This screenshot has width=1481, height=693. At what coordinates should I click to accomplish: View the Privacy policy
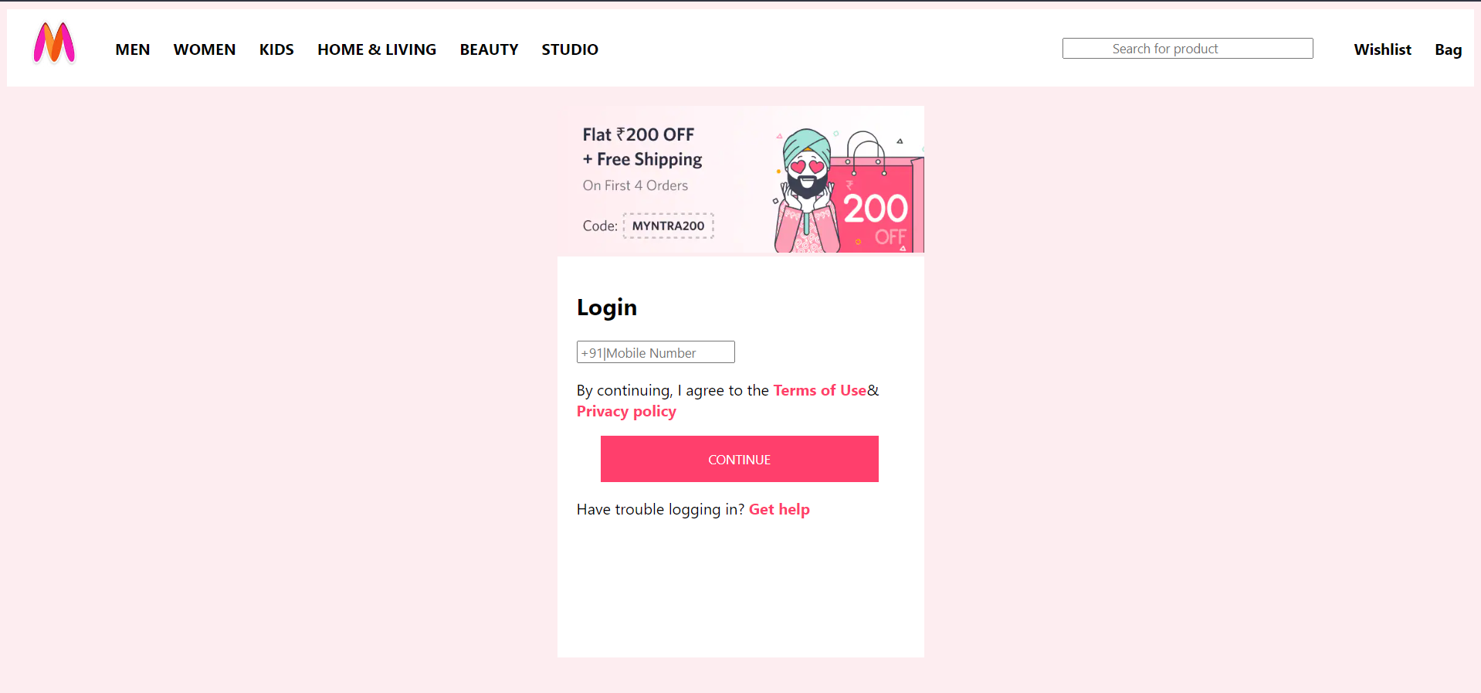click(x=625, y=411)
